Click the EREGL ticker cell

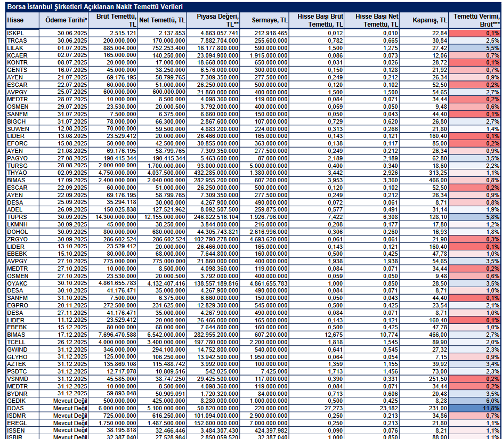[23, 423]
